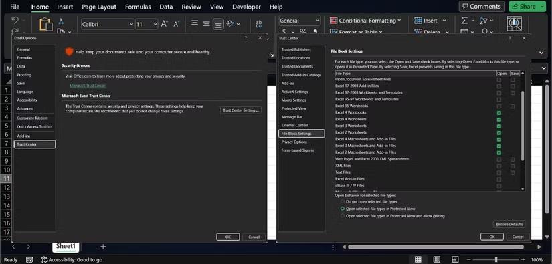Open the Calibri font name dropdown

[x=131, y=24]
